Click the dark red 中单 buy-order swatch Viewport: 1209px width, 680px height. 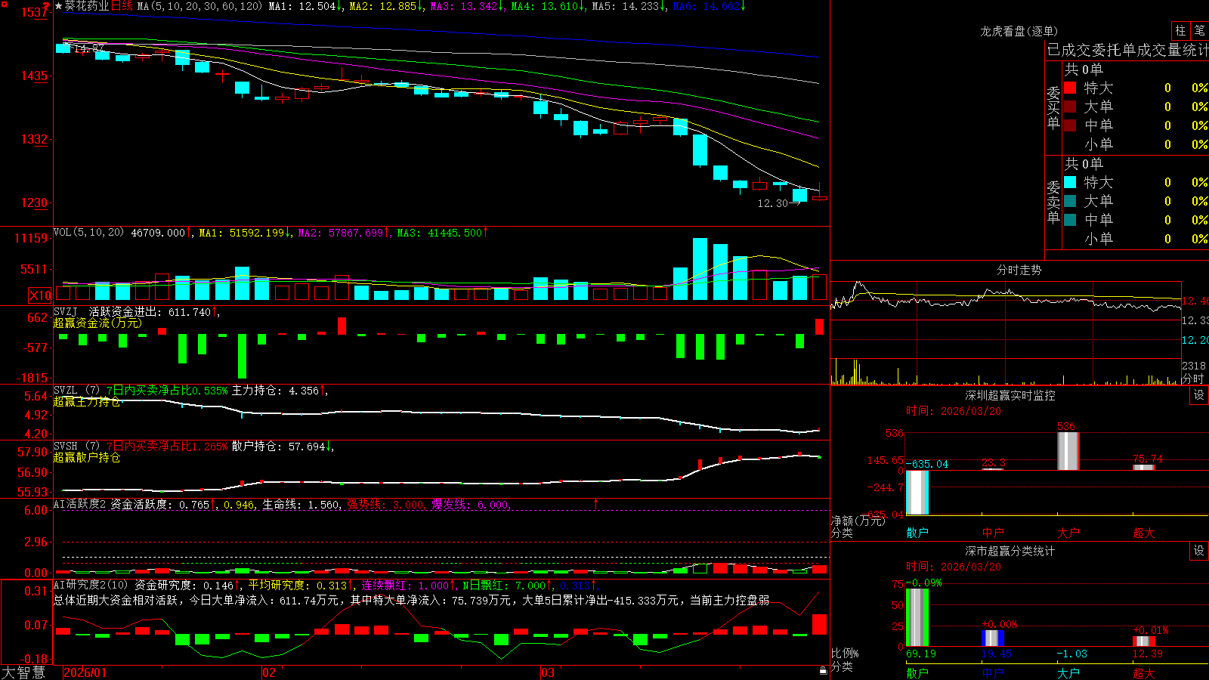(1070, 125)
